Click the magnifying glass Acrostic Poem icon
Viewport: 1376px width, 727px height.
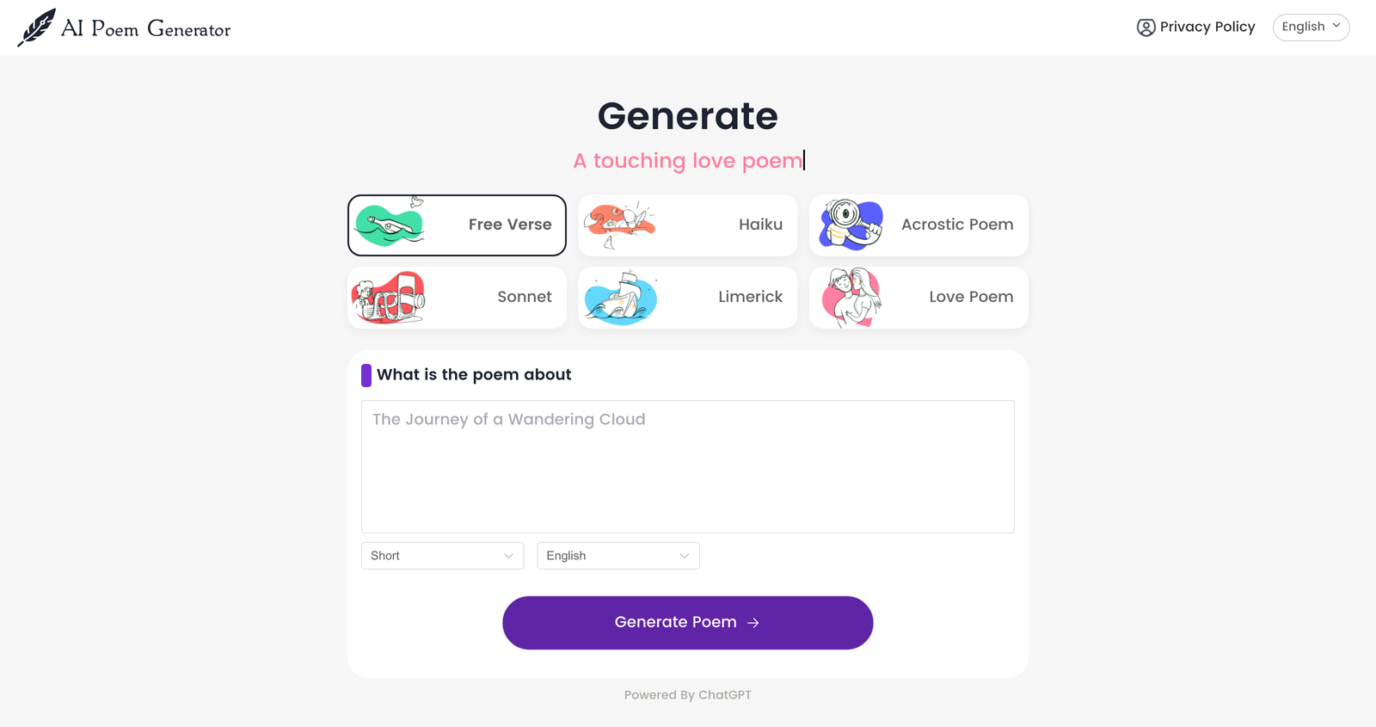(851, 225)
